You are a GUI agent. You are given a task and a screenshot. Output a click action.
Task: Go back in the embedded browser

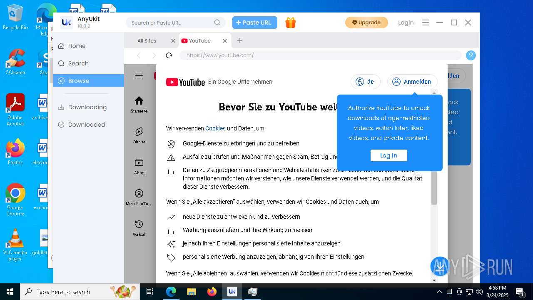(139, 55)
